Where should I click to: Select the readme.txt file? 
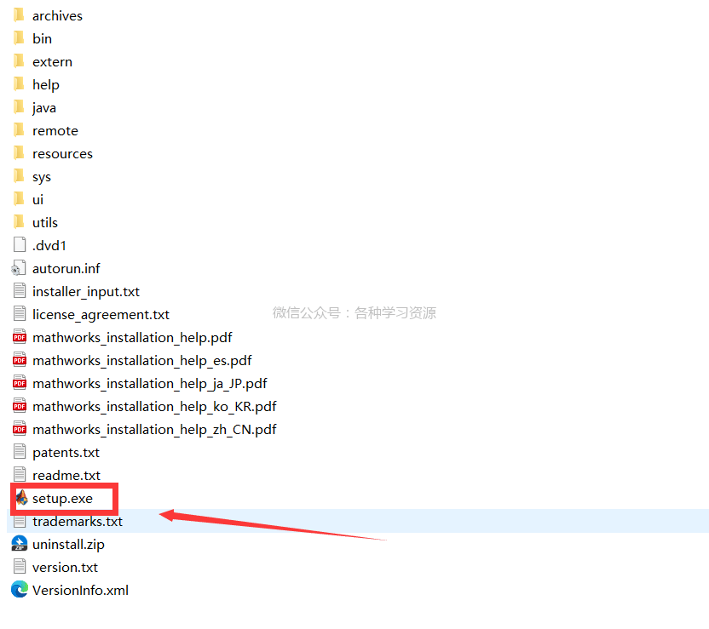coord(66,475)
